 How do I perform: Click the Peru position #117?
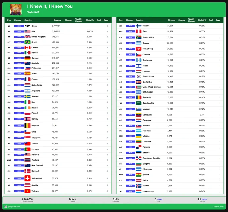121,31
